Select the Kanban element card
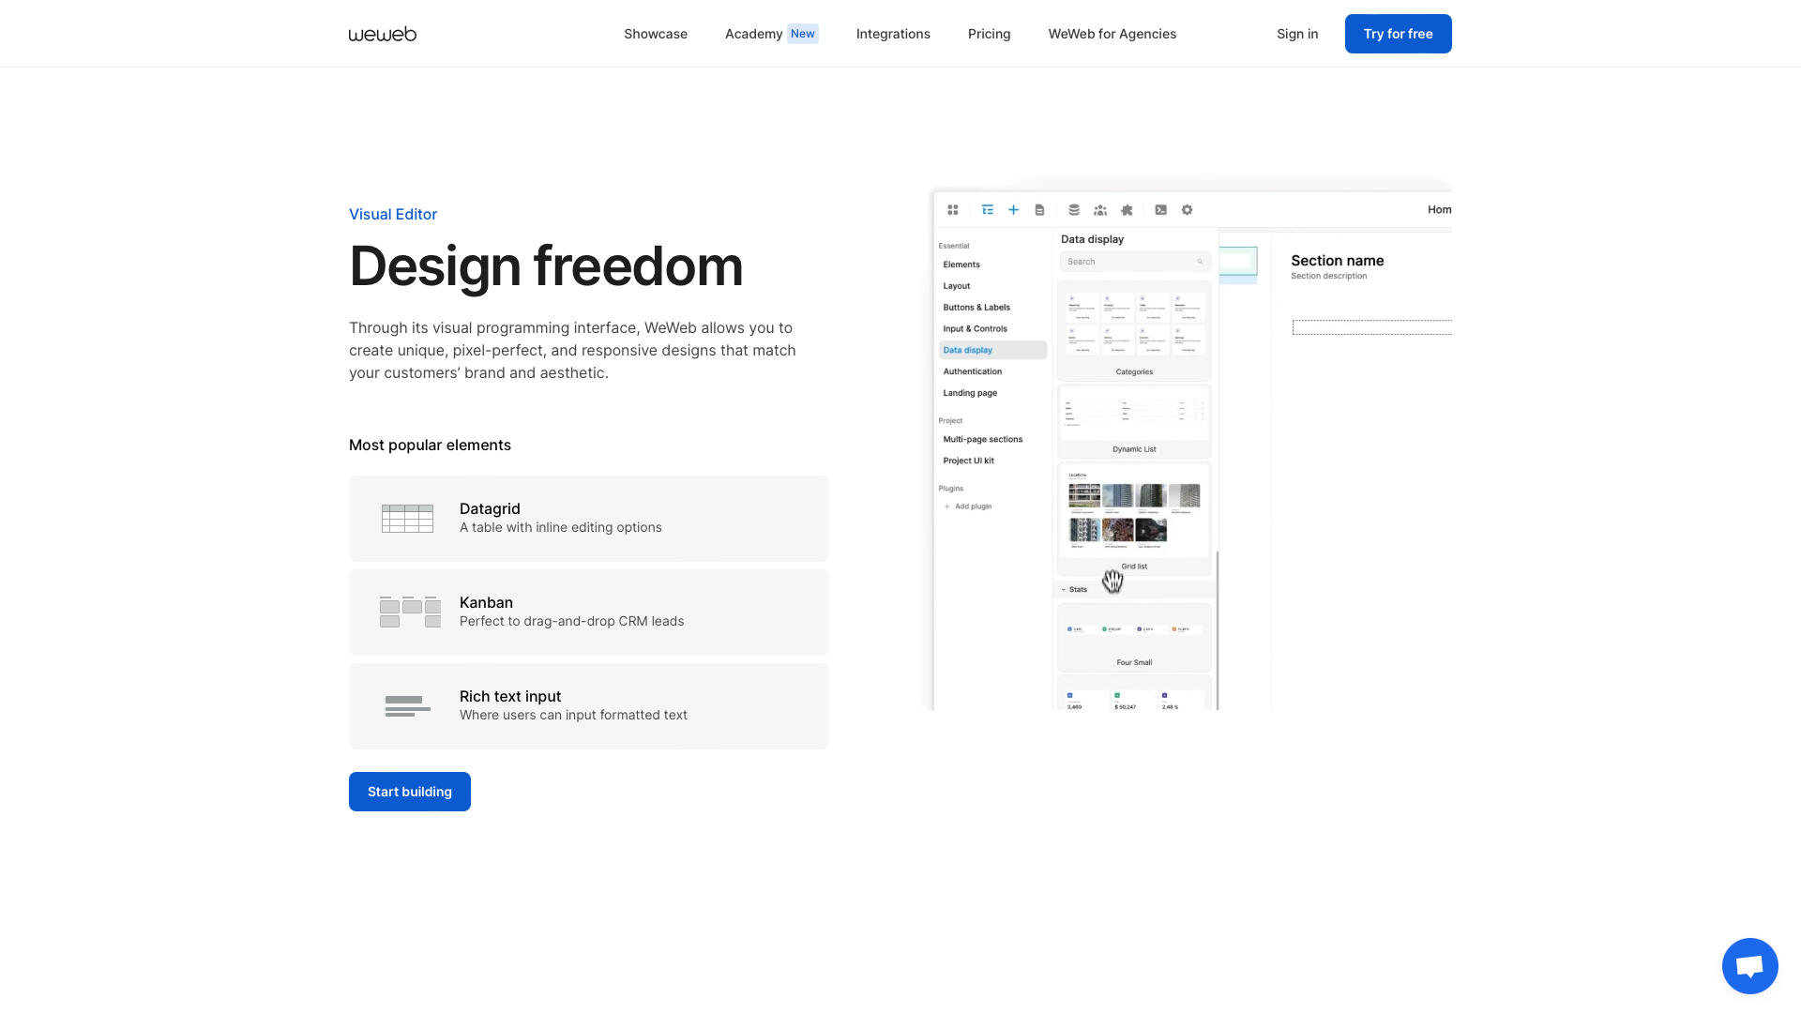Image resolution: width=1801 pixels, height=1013 pixels. (x=589, y=612)
